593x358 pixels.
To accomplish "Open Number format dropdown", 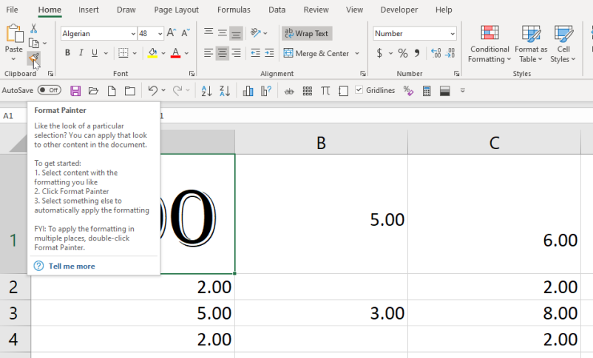I will point(453,34).
